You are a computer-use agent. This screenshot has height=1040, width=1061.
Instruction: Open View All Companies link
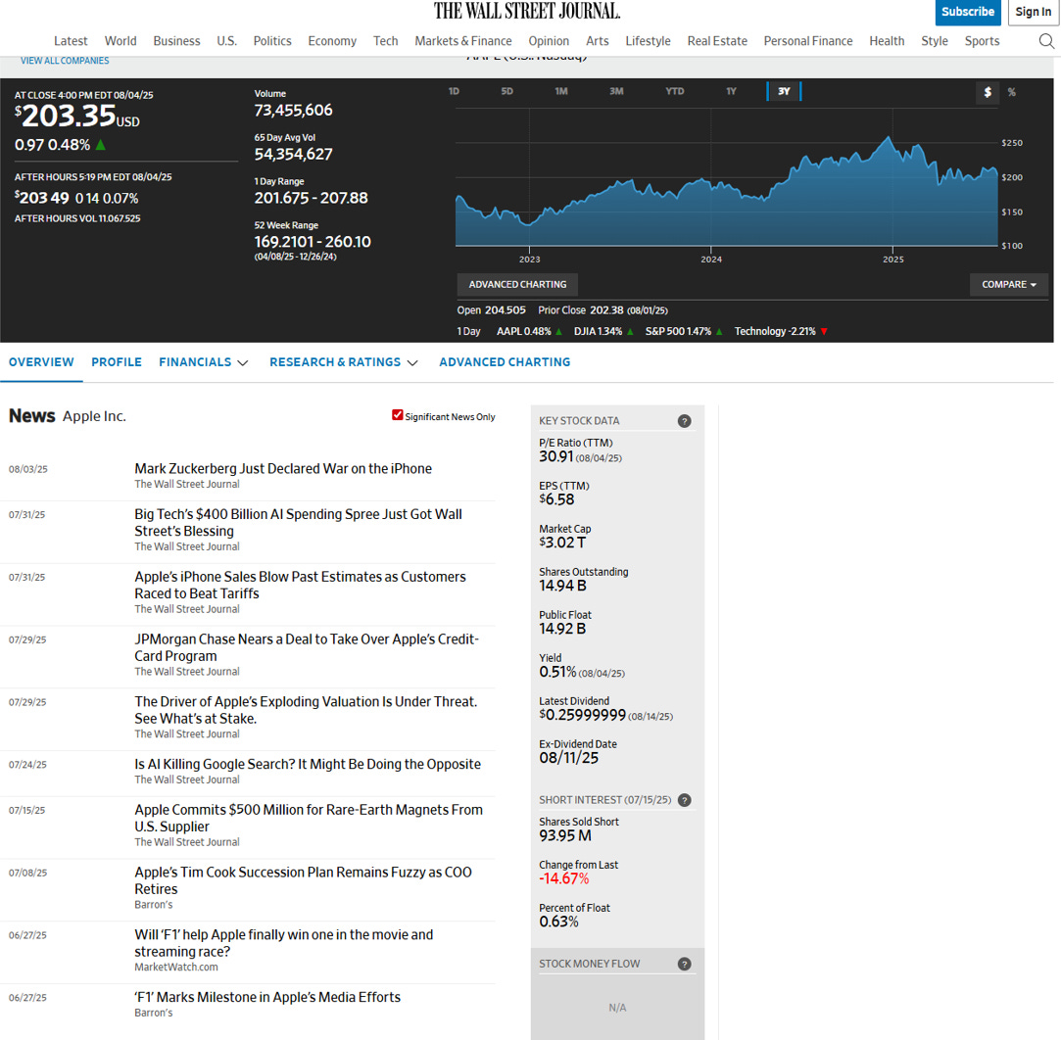(x=65, y=61)
